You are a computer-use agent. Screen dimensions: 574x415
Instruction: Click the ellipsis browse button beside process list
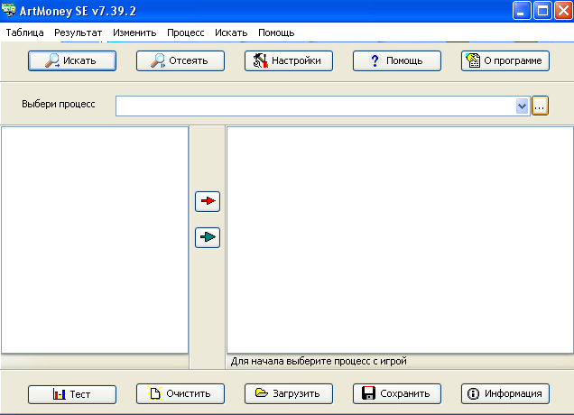(x=540, y=106)
